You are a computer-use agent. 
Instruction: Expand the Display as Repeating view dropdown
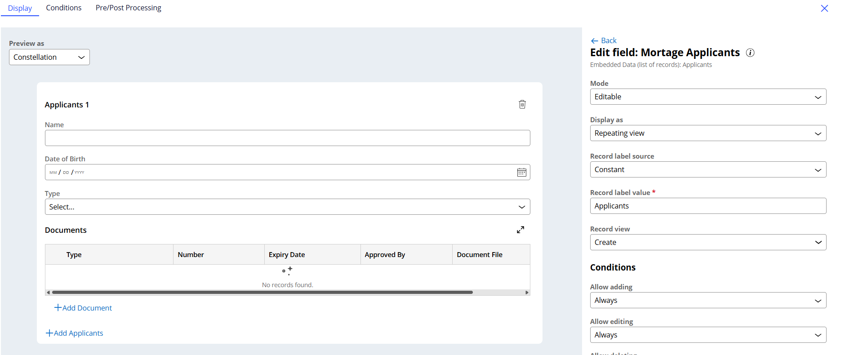(707, 133)
